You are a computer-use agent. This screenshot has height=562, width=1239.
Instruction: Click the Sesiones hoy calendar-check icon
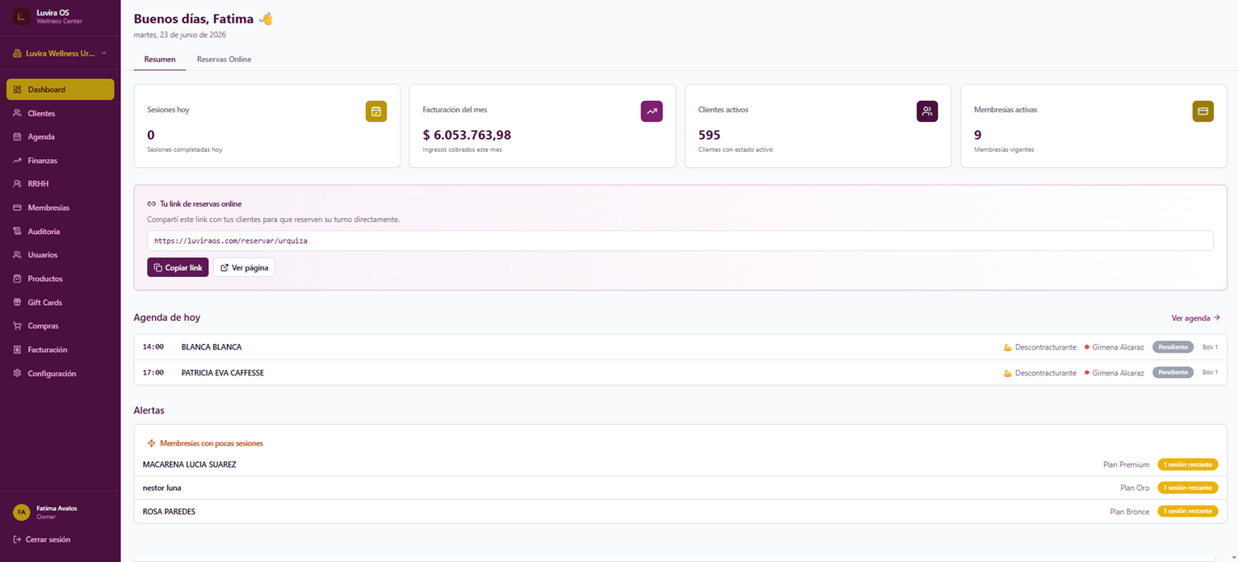pyautogui.click(x=376, y=111)
